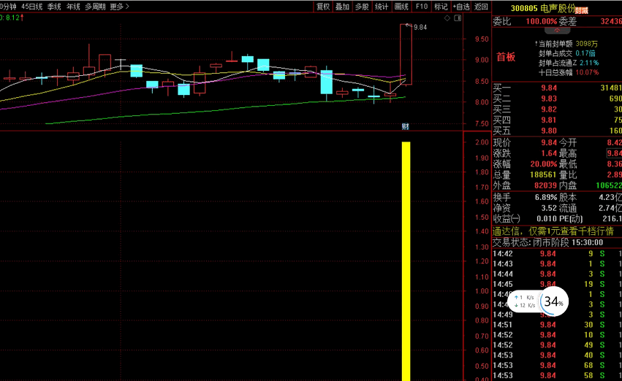Click the 封单占成交 0.17倍 row
The height and width of the screenshot is (381, 622).
(566, 53)
